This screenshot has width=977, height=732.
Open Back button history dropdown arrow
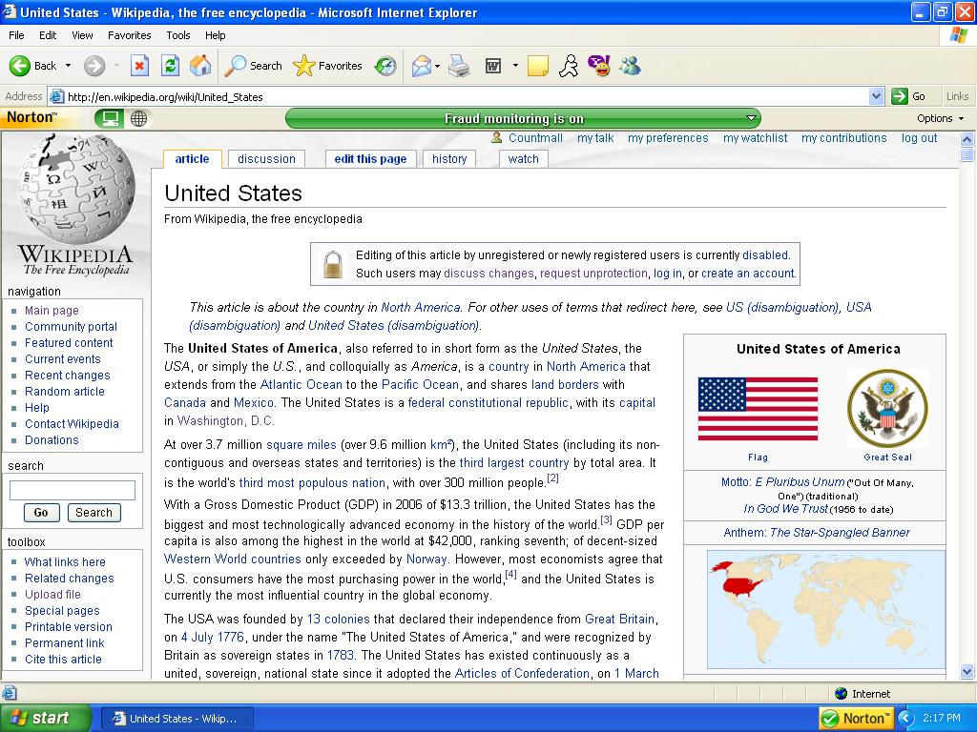68,66
